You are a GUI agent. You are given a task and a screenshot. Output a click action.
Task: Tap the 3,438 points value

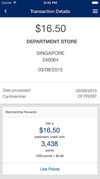(x=49, y=144)
